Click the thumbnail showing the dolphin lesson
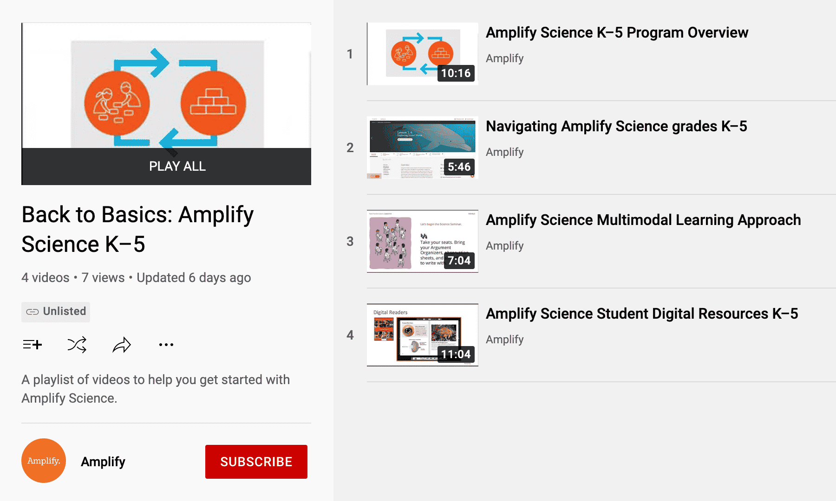 click(422, 148)
